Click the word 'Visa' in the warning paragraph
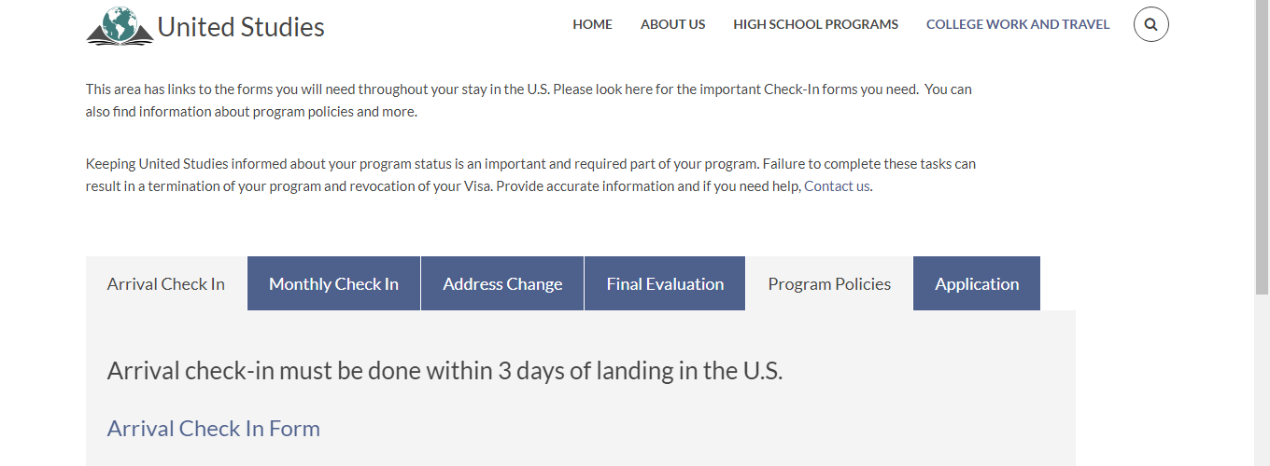 click(476, 185)
